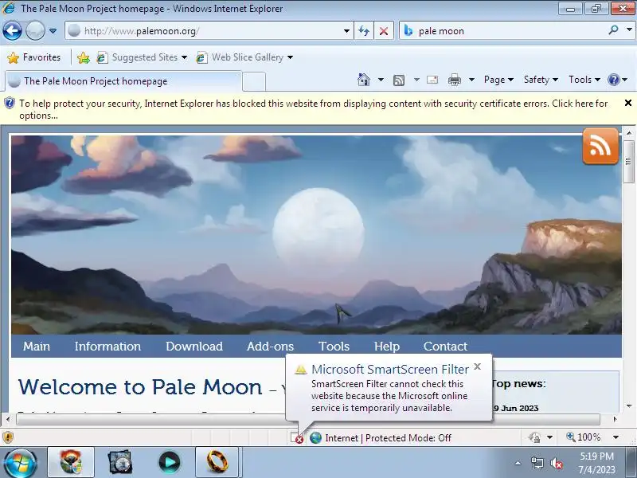
Task: Click the Forward navigation button
Action: pyautogui.click(x=35, y=30)
